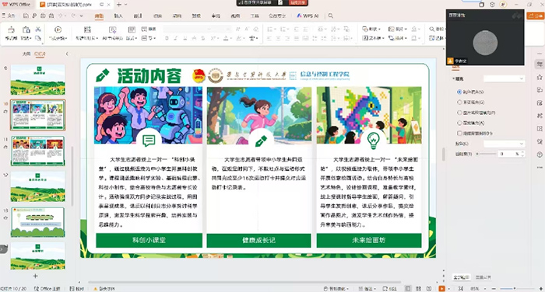The width and height of the screenshot is (545, 292).
Task: Switch to slide sorter grid view icon
Action: click(x=419, y=289)
